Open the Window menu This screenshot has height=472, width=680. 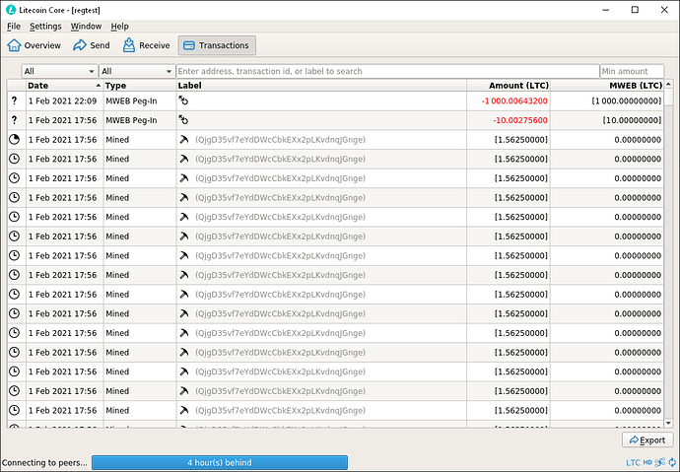(86, 27)
